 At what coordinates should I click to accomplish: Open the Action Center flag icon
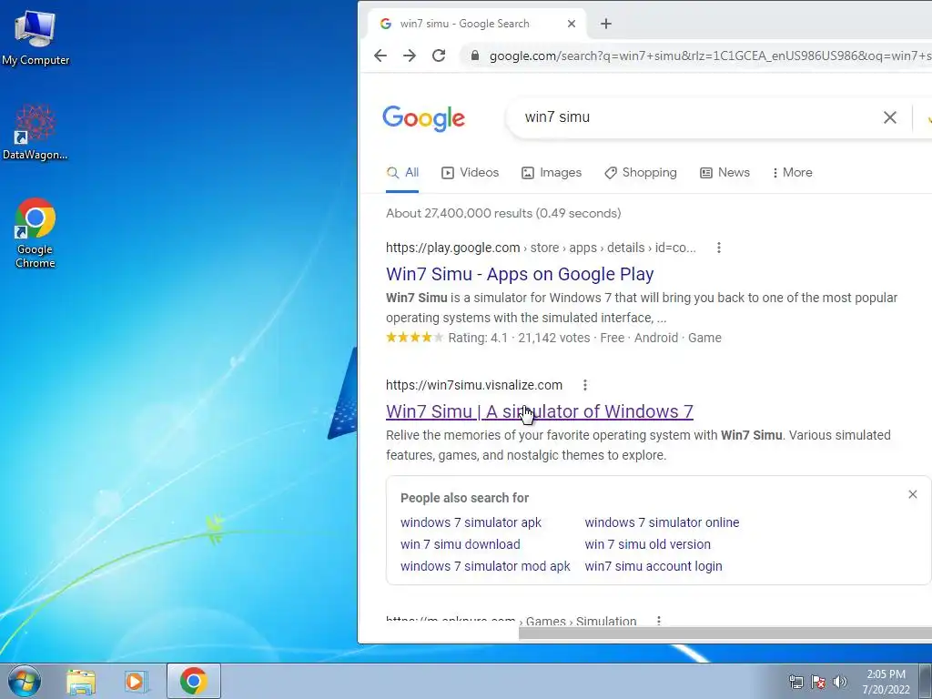818,682
